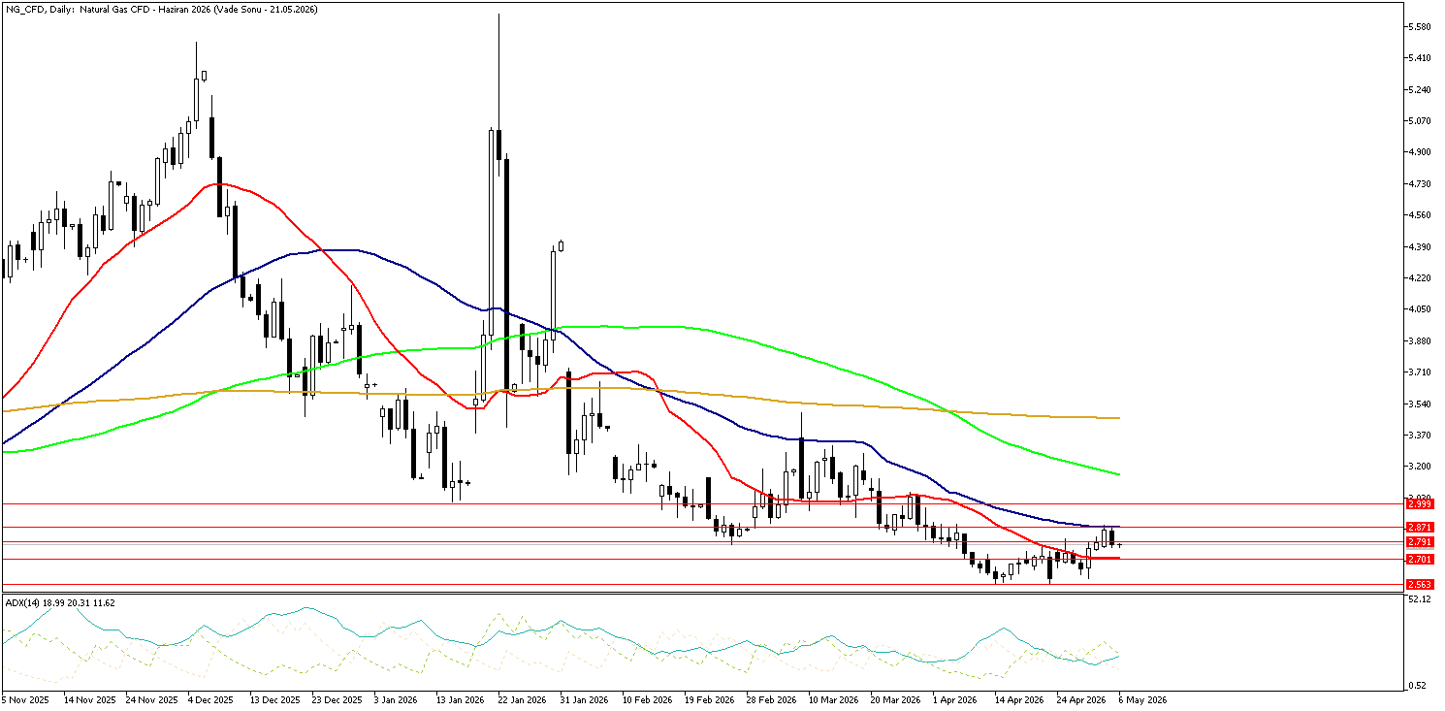
Task: Click the '19 Feb 2026' date label
Action: pyautogui.click(x=709, y=699)
